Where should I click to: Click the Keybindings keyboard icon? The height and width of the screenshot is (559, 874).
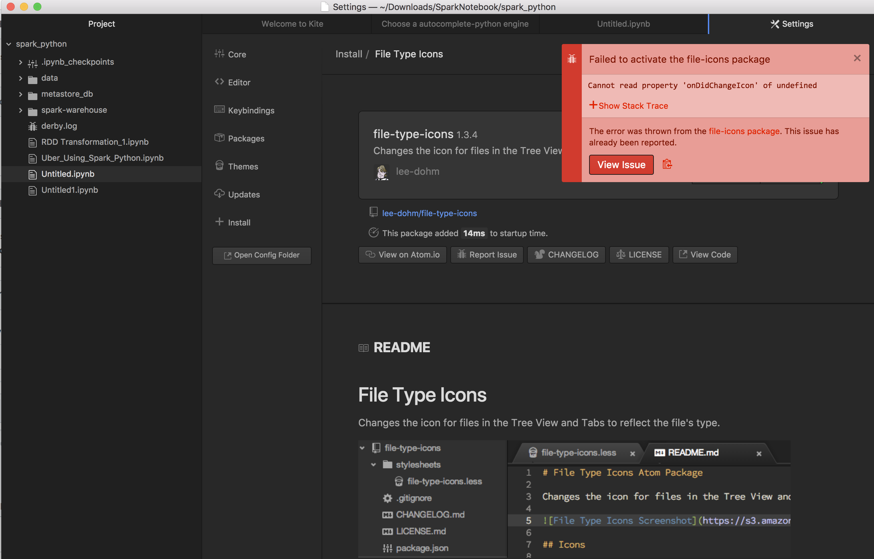pos(219,109)
